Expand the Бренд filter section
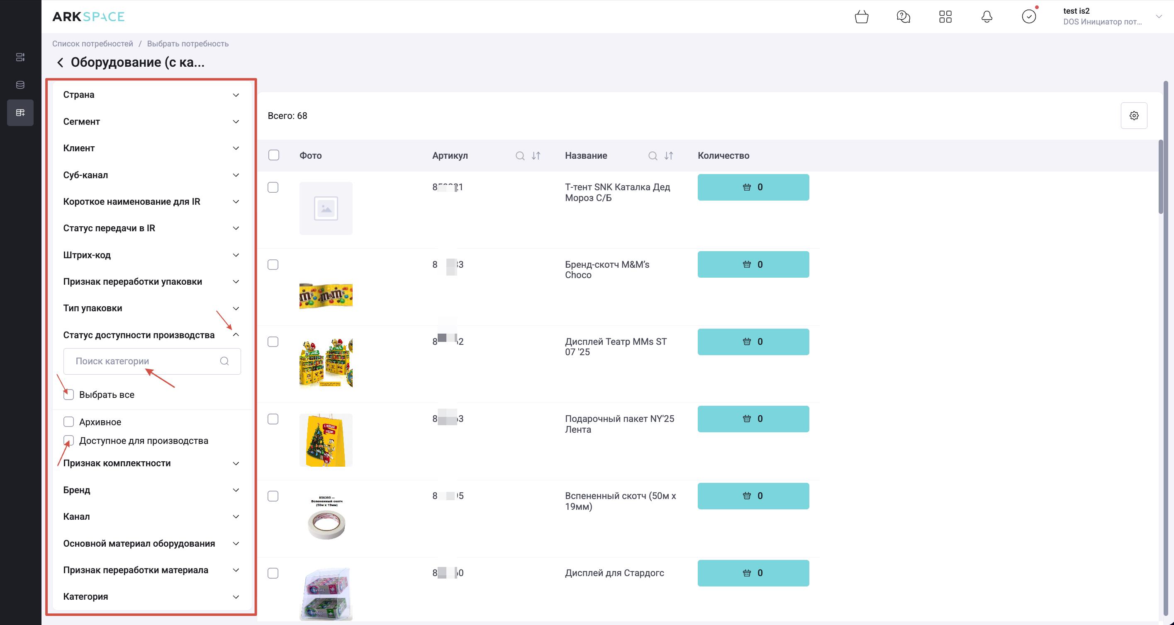Viewport: 1174px width, 625px height. pyautogui.click(x=236, y=490)
